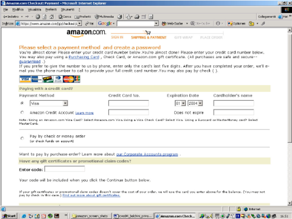The image size is (292, 219).
Task: Open the Cerca search pane
Action: [x=65, y=17]
